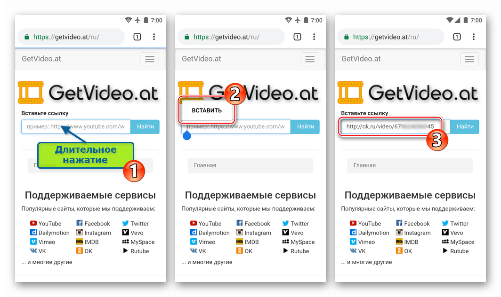
Task: Open Chrome three-dot menu in middle screen
Action: click(314, 37)
